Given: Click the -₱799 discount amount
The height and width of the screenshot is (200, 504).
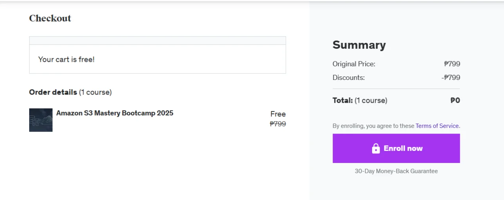Looking at the screenshot, I should pos(451,78).
